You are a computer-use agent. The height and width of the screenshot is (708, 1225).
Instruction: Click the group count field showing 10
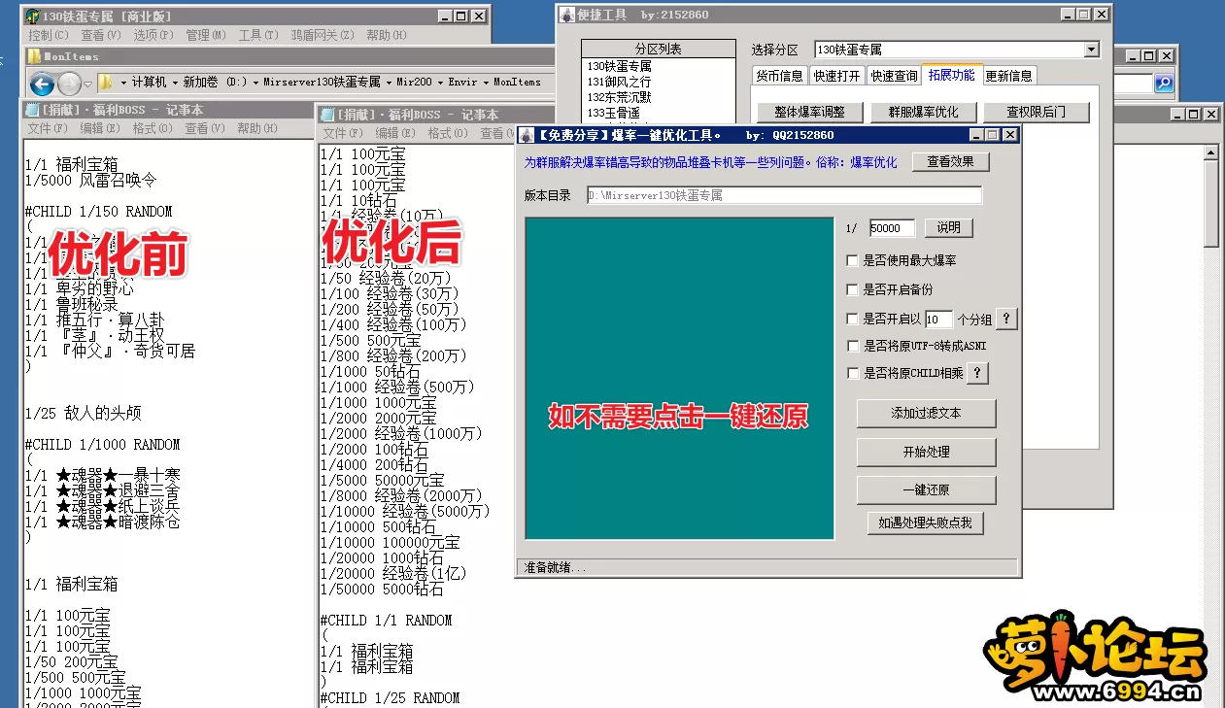tap(938, 319)
